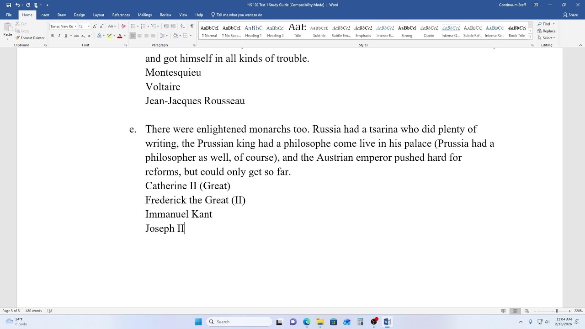Viewport: 585px width, 329px height.
Task: Click the Text Effects glowing A icon
Action: 99,36
